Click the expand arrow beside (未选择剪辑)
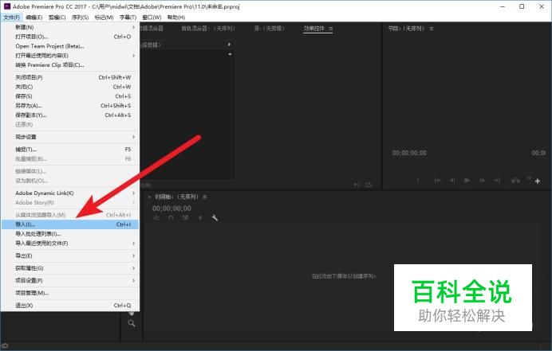552x351 pixels. [x=229, y=45]
